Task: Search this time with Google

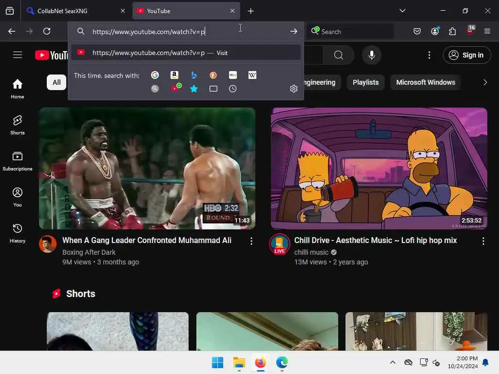Action: click(155, 75)
